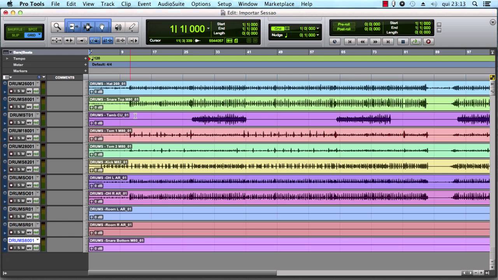Image resolution: width=498 pixels, height=280 pixels.
Task: Add a meter change with plus button
Action: pyautogui.click(x=86, y=65)
